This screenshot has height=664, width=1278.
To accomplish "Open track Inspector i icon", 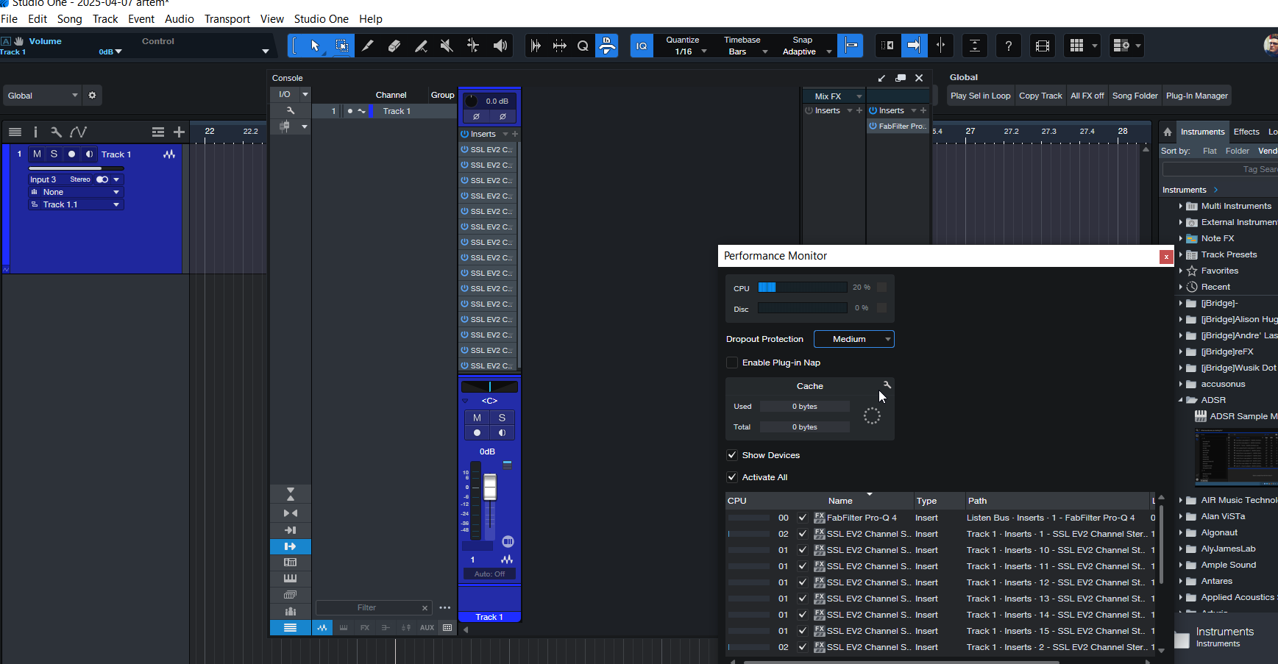I will (35, 132).
